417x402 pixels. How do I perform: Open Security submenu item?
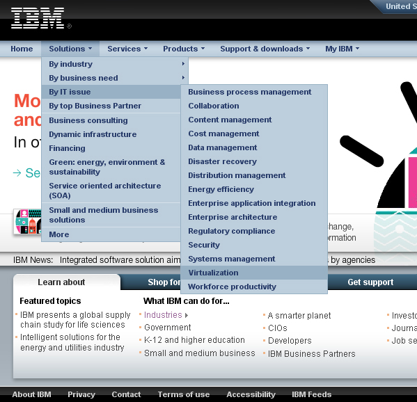(254, 245)
